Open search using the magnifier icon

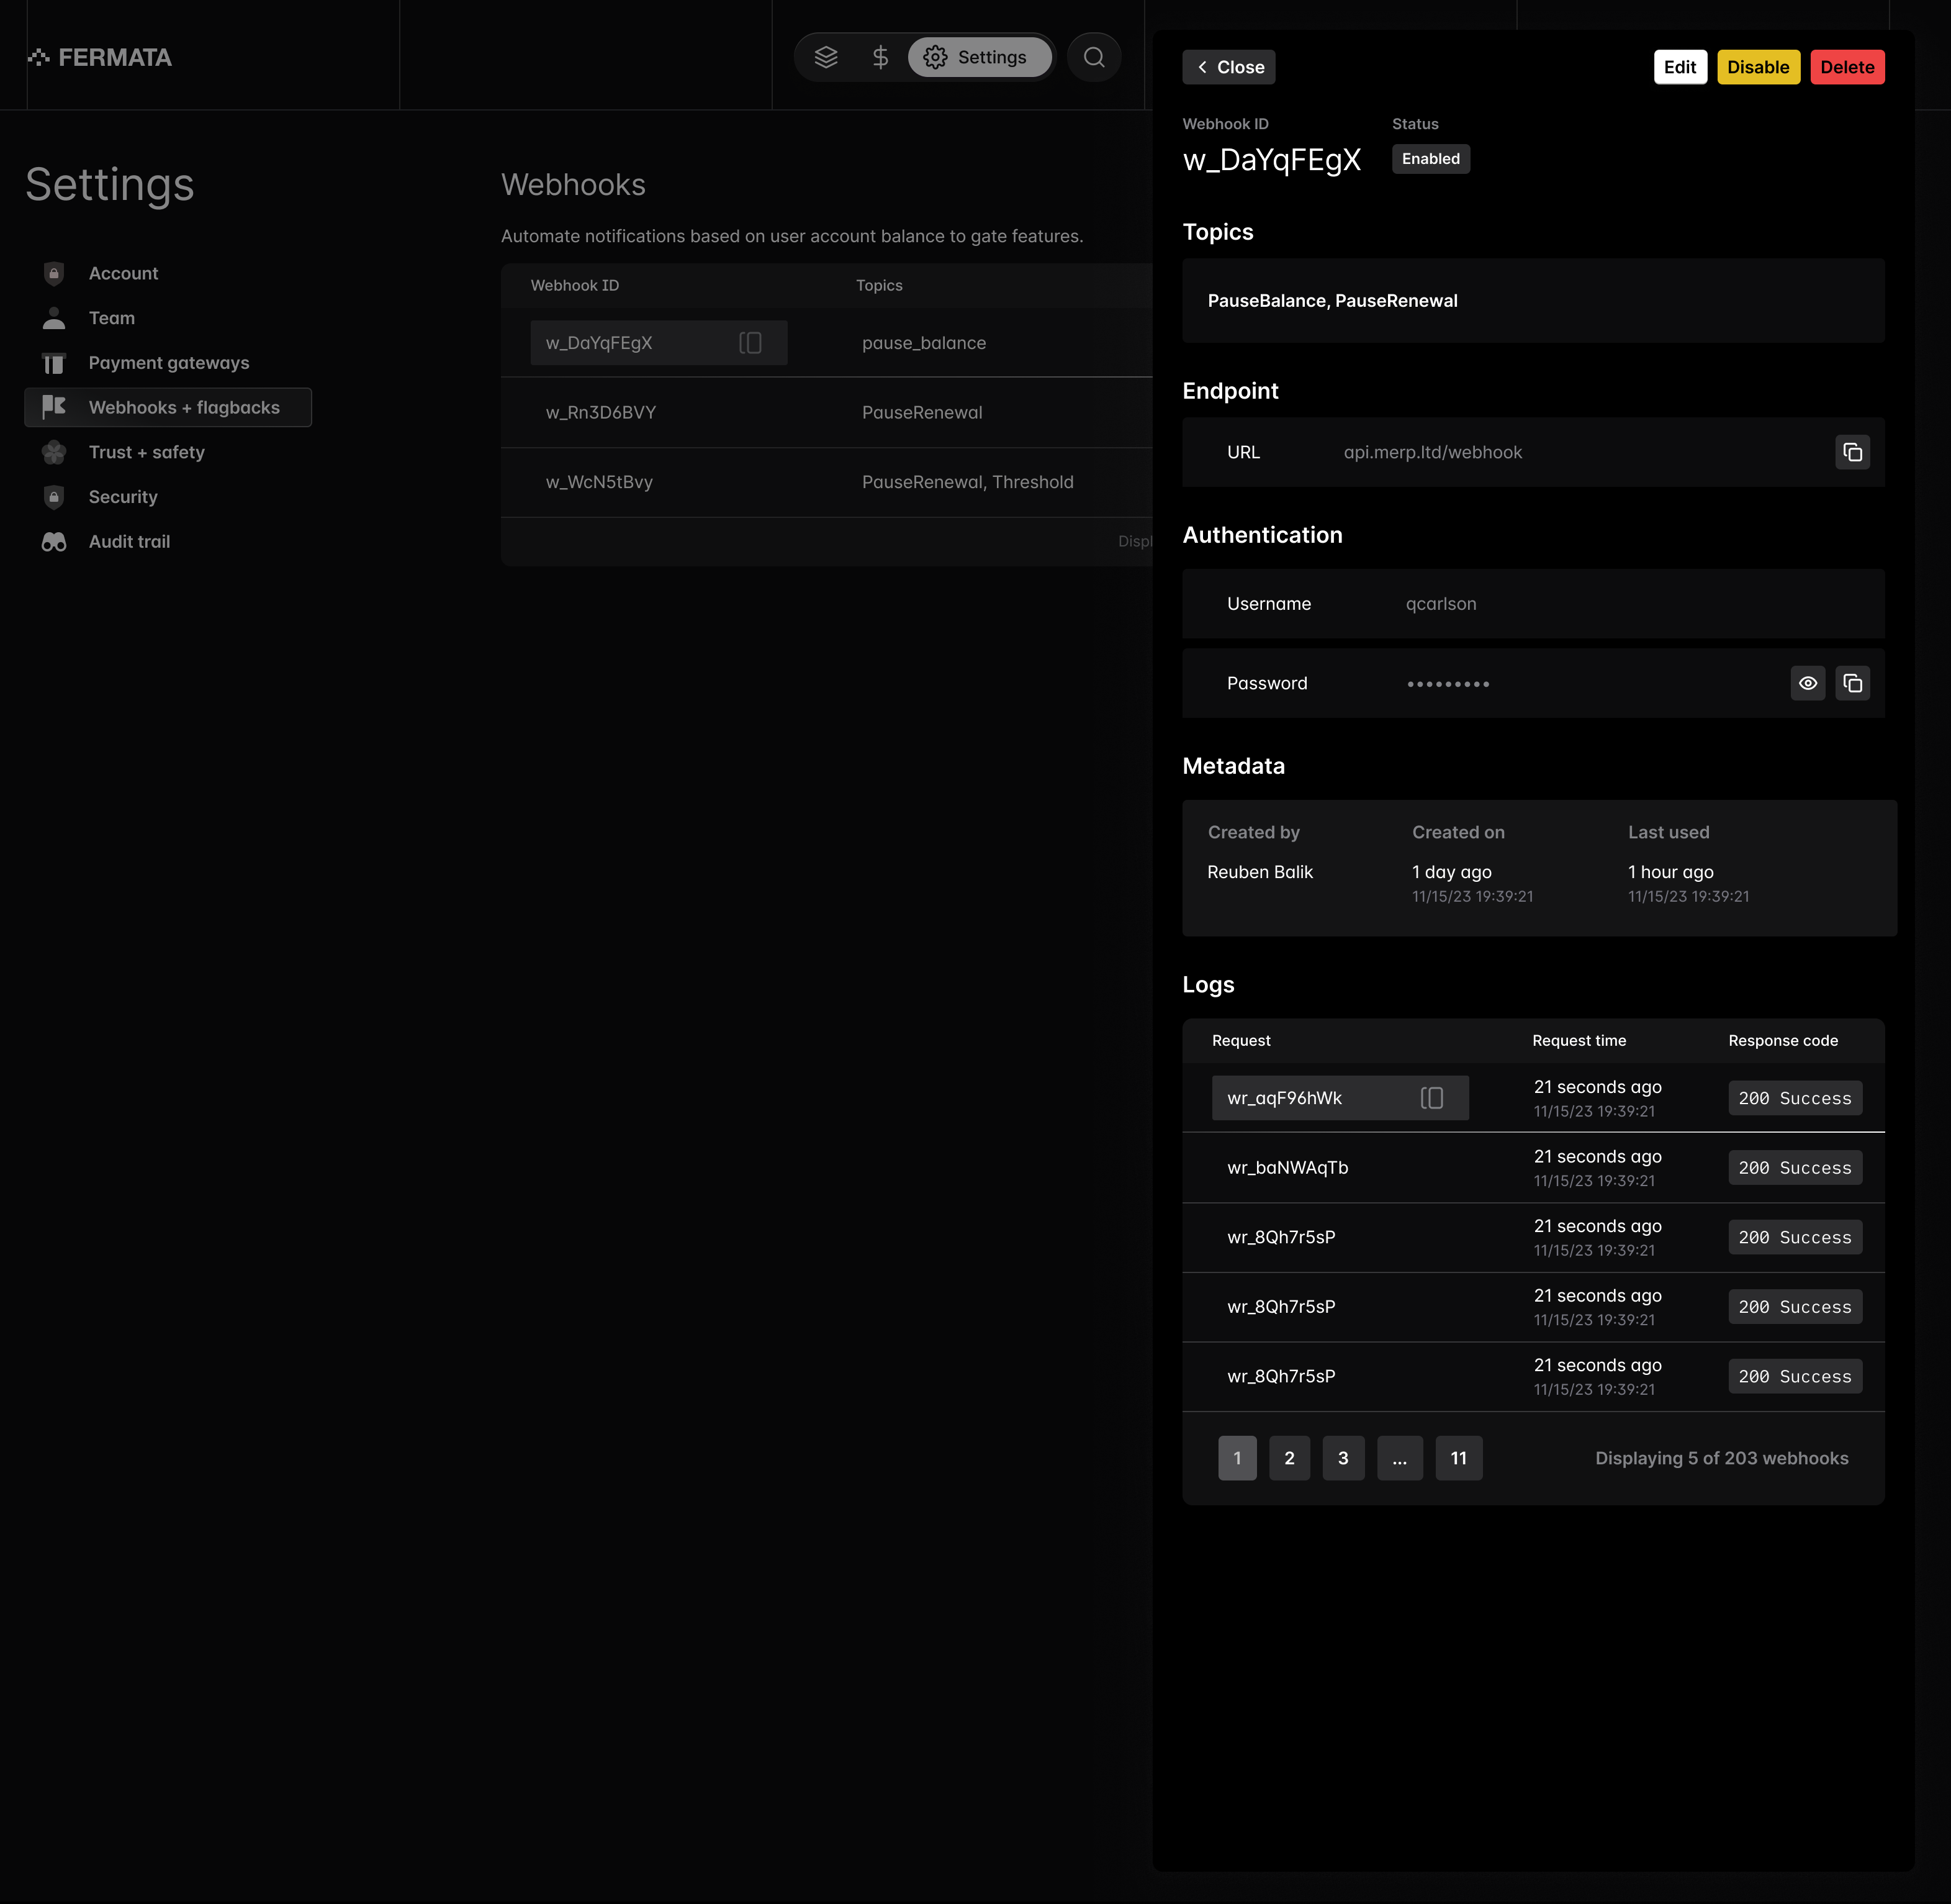(1093, 57)
